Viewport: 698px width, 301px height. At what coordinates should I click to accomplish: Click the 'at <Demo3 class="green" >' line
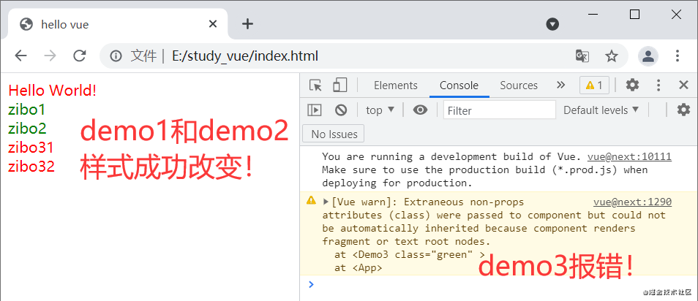[x=410, y=255]
